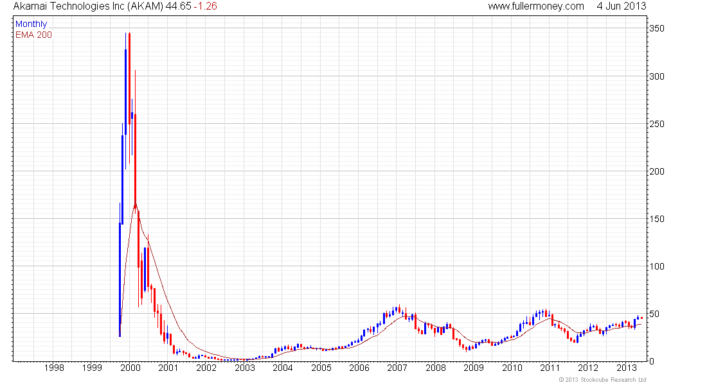
Task: Select the blue Monthly legend label
Action: pyautogui.click(x=31, y=24)
